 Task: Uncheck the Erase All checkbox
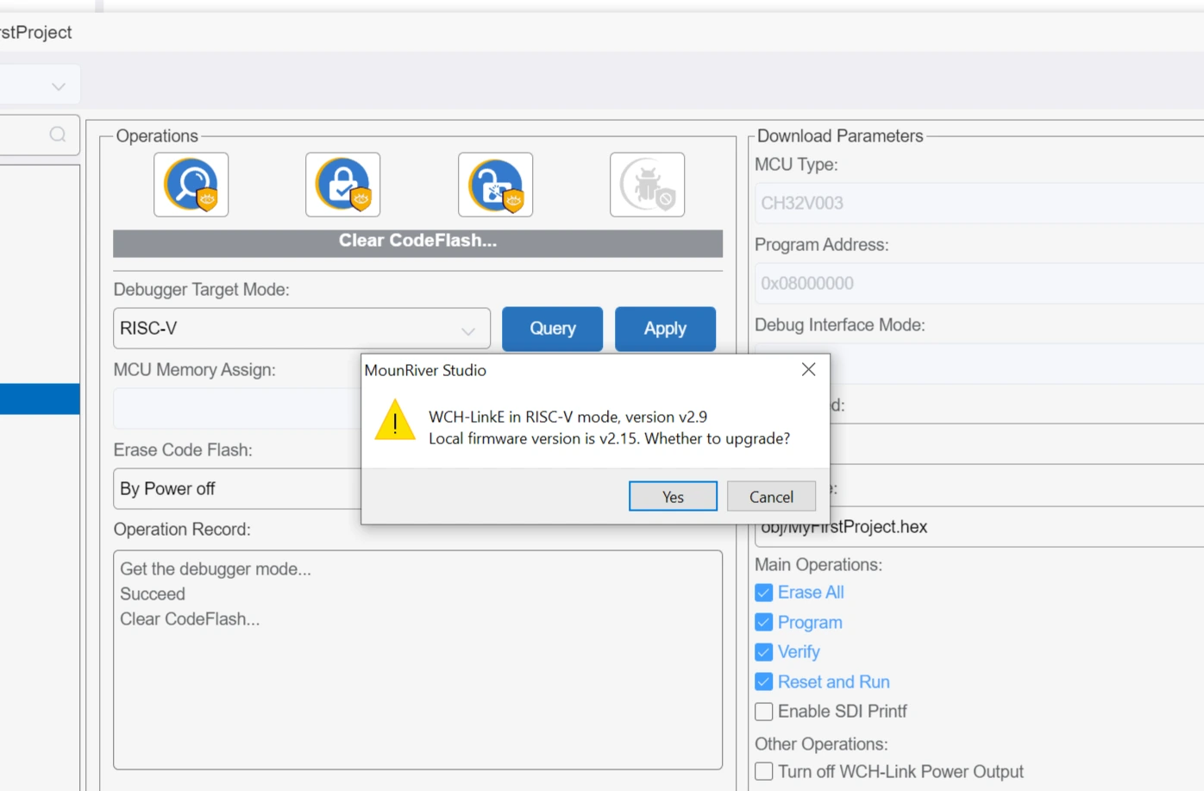tap(763, 593)
